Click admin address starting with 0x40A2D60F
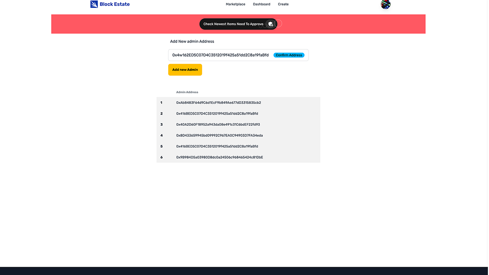This screenshot has width=489, height=275. [x=218, y=124]
